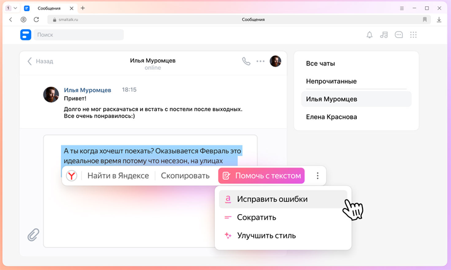The image size is (451, 270).
Task: Open the browser hamburger menu
Action: [402, 8]
